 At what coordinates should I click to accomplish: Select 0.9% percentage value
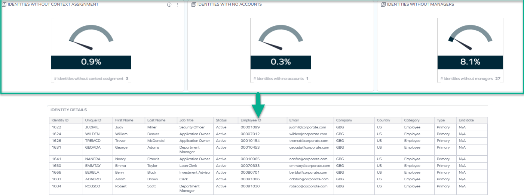[x=91, y=62]
